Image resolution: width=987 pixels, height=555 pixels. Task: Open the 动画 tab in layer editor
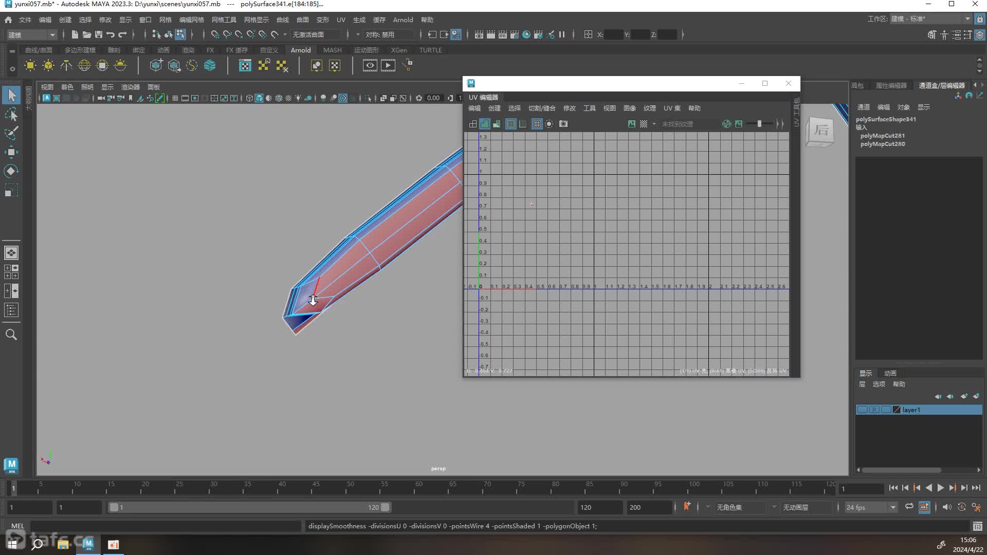click(x=890, y=373)
